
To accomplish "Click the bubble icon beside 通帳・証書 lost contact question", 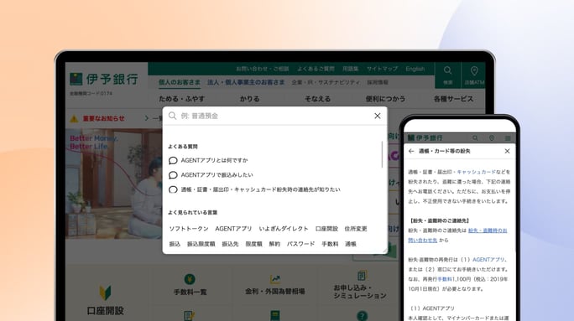I will click(x=173, y=189).
